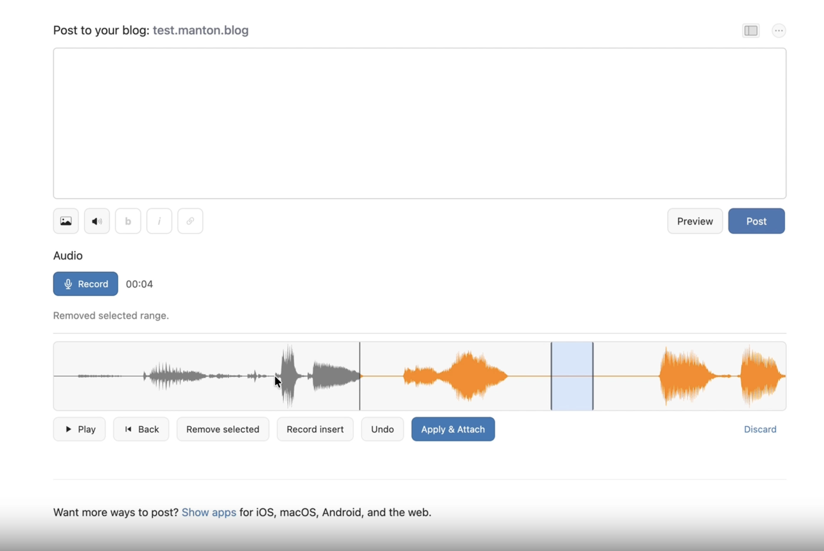Image resolution: width=824 pixels, height=551 pixels.
Task: Click Remove selected button
Action: click(223, 429)
